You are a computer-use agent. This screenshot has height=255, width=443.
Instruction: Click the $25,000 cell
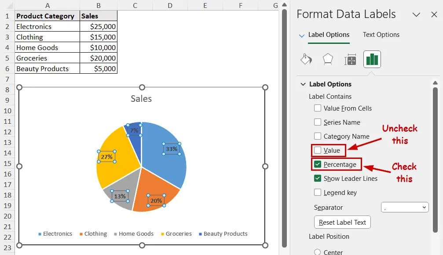(99, 26)
